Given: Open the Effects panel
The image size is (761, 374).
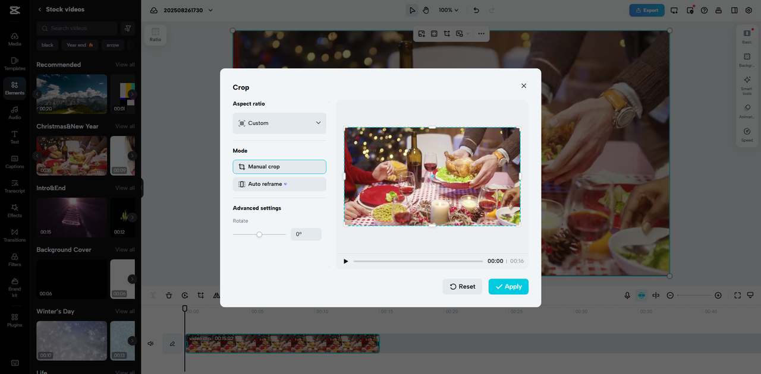Looking at the screenshot, I should click(x=15, y=211).
